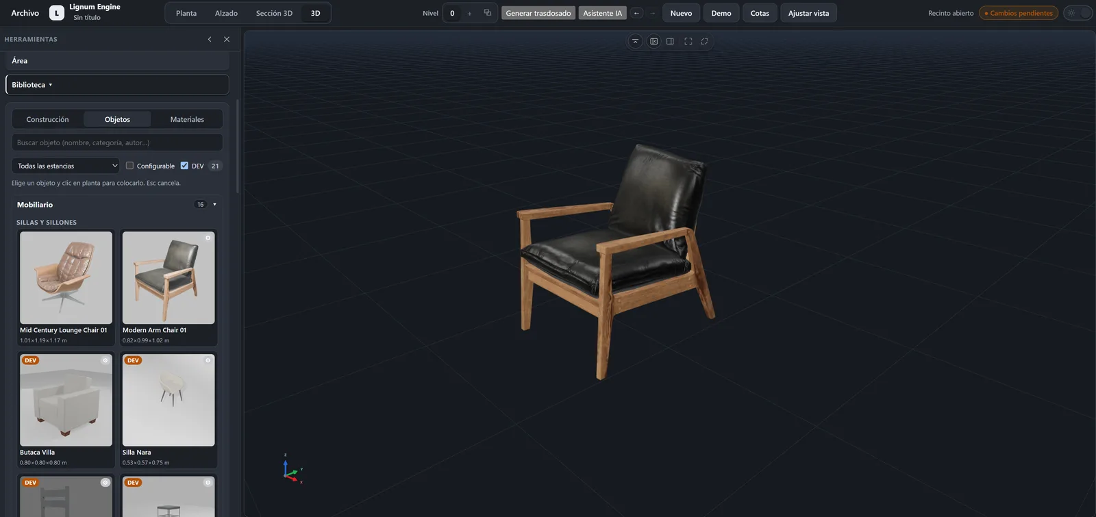This screenshot has height=517, width=1096.
Task: Click the align-top icon in viewport toolbar
Action: 636,42
